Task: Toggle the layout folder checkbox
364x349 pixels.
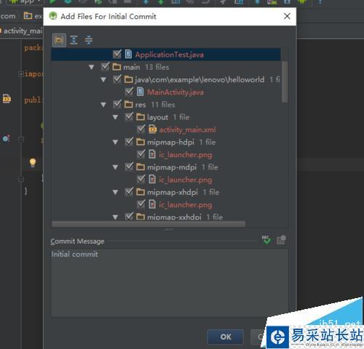Action: pos(129,116)
